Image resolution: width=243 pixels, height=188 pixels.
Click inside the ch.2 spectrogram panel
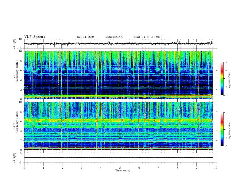118,126
